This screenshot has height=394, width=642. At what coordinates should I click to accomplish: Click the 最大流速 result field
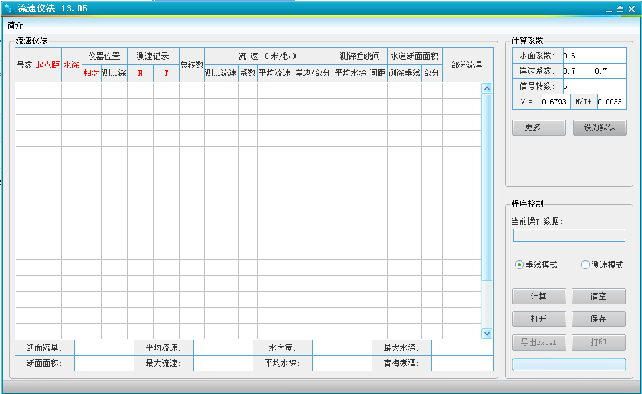coord(223,363)
